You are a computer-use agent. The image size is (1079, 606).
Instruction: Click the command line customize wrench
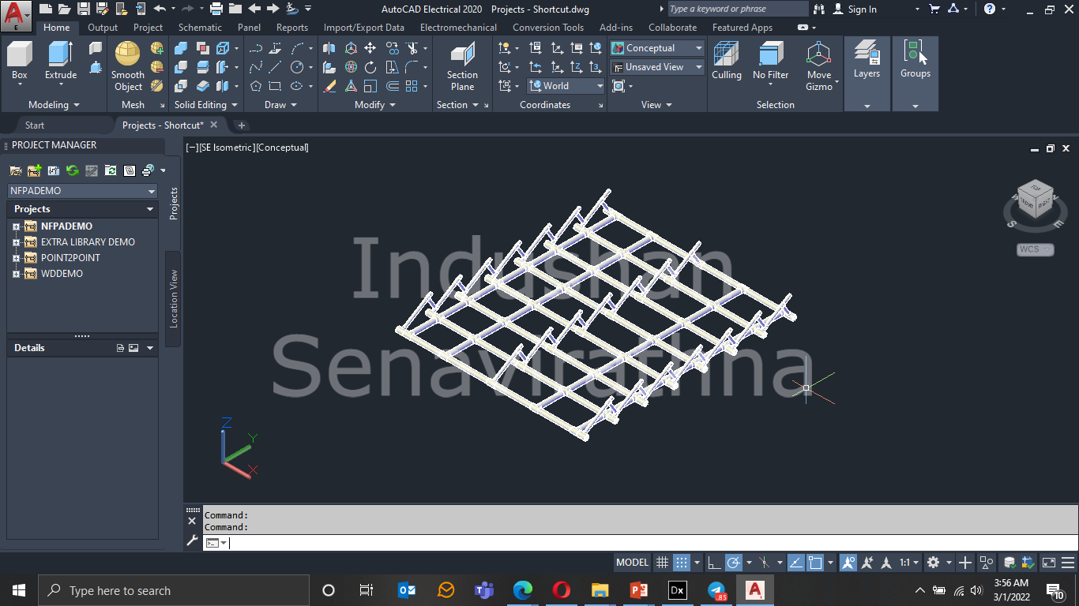[x=192, y=541]
